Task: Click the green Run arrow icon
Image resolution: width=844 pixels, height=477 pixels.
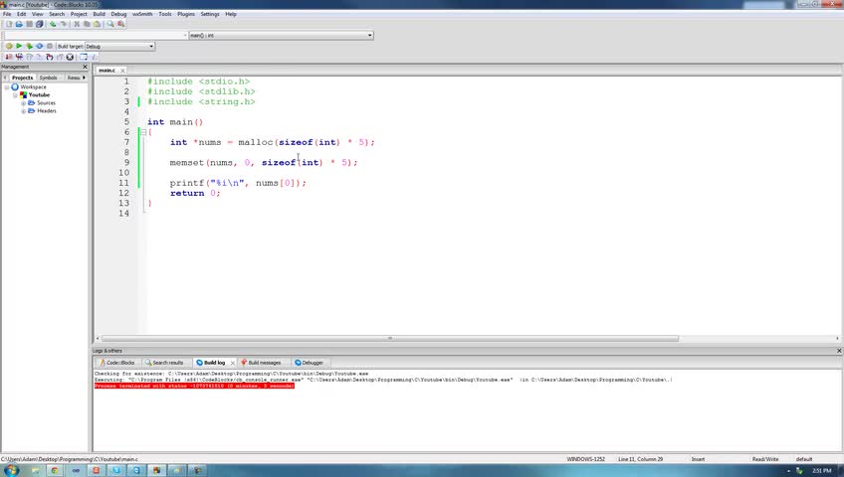Action: pos(19,46)
